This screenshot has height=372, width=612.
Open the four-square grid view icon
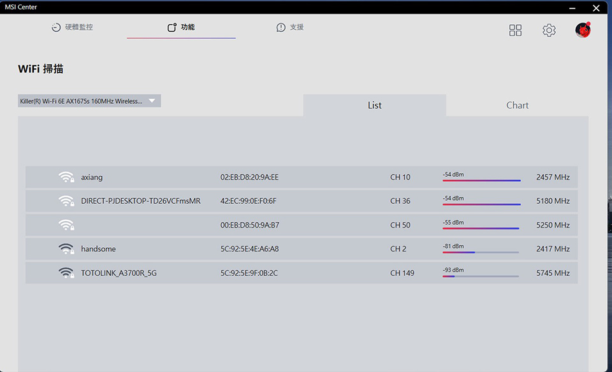pyautogui.click(x=515, y=30)
